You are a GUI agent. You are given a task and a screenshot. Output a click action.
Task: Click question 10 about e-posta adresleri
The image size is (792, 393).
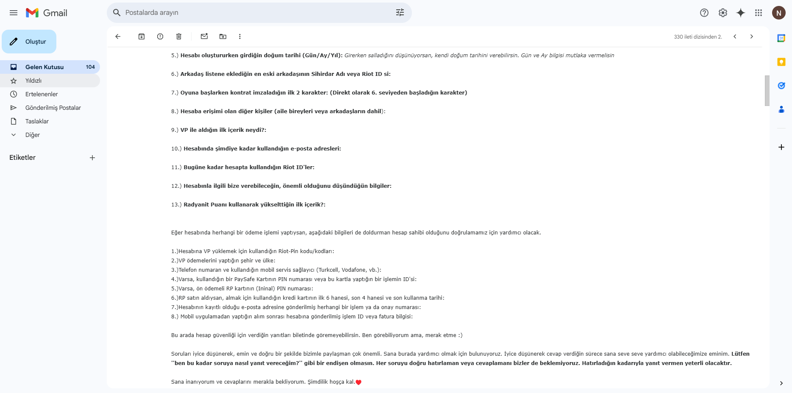click(256, 149)
